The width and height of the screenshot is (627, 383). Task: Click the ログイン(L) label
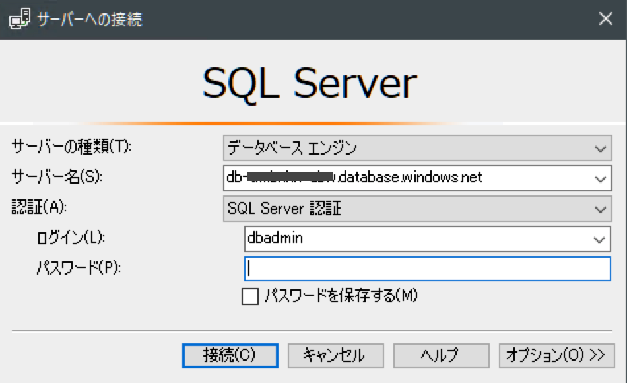(71, 238)
